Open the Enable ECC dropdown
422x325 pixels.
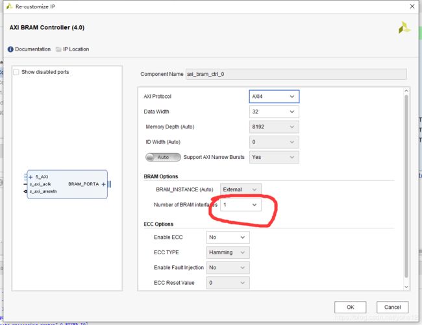tap(228, 237)
